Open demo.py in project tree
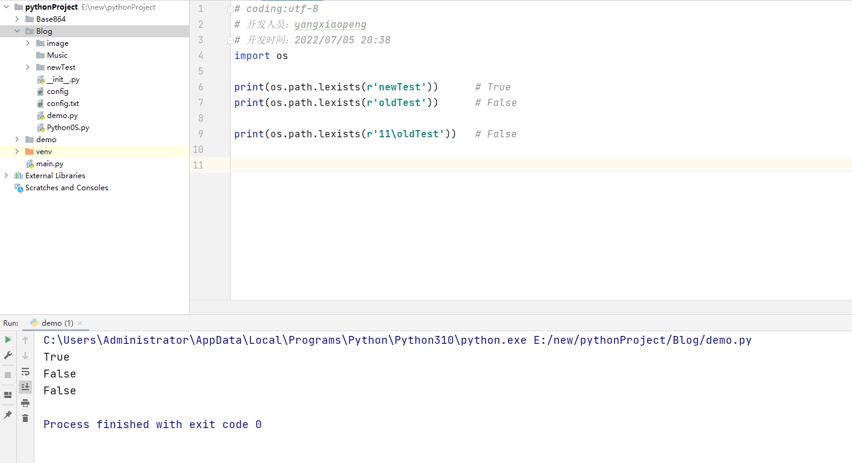This screenshot has width=852, height=463. tap(61, 116)
